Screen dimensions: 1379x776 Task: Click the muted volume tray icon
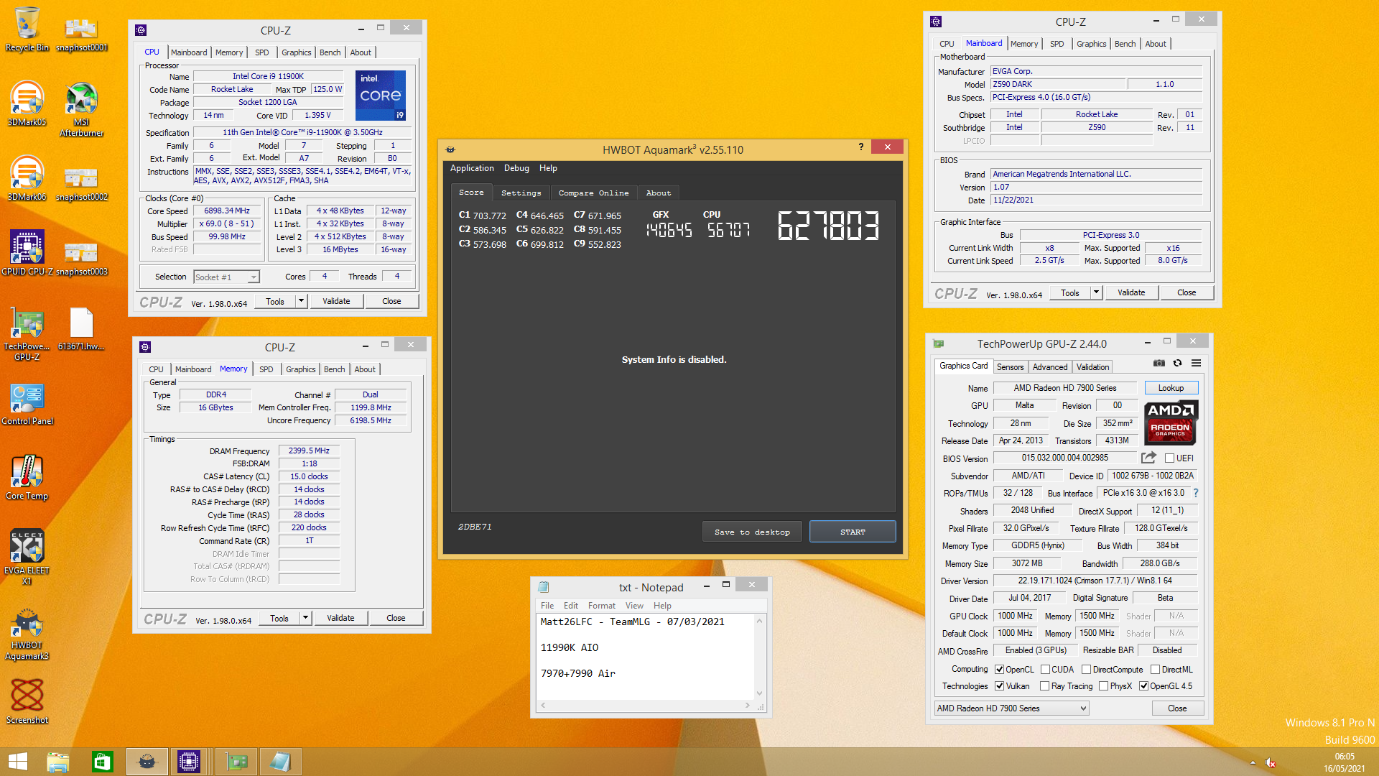1270,762
